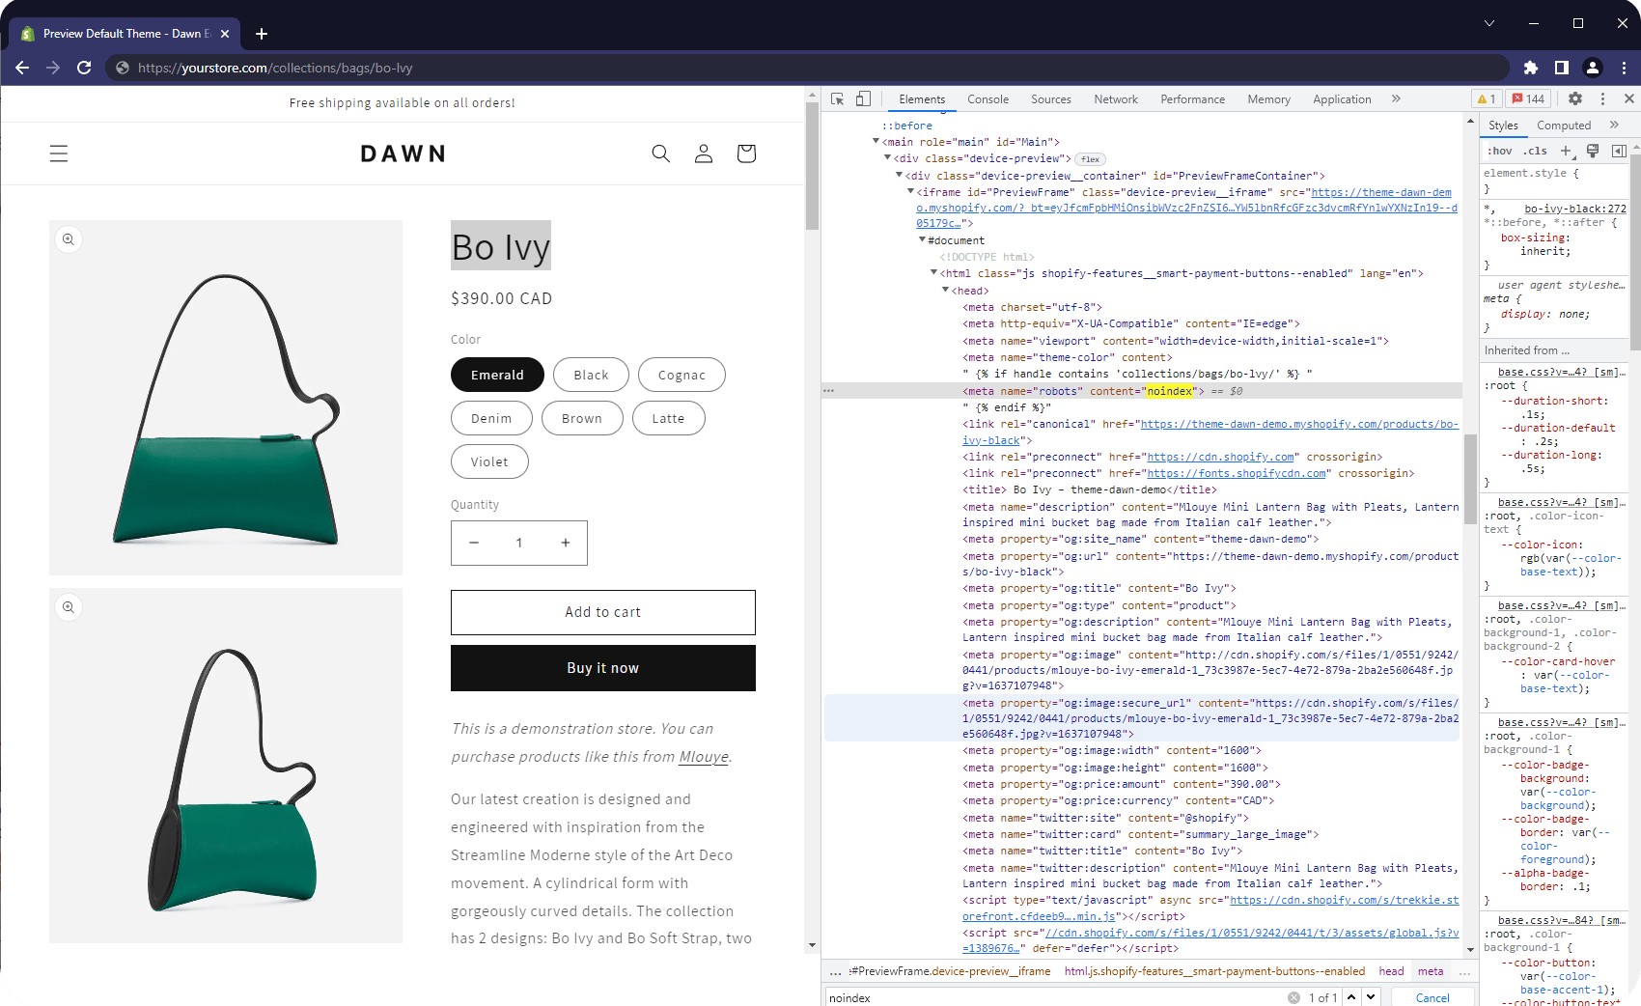Click the warnings count badge
The height and width of the screenshot is (1006, 1641).
coord(1487,98)
